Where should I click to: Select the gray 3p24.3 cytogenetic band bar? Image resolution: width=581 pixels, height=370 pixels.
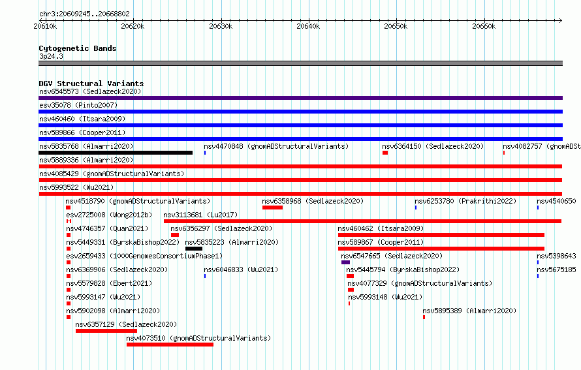click(x=300, y=63)
